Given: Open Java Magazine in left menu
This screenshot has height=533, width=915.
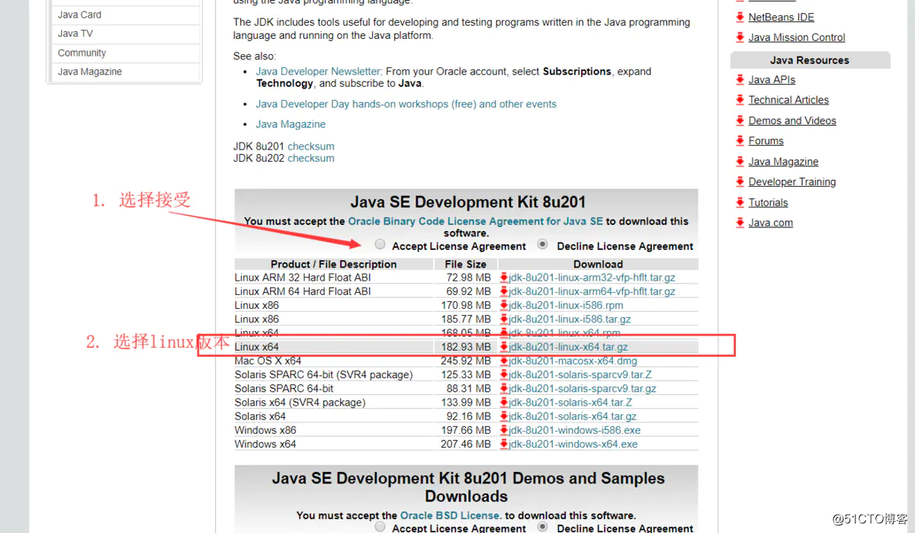Looking at the screenshot, I should coord(90,72).
